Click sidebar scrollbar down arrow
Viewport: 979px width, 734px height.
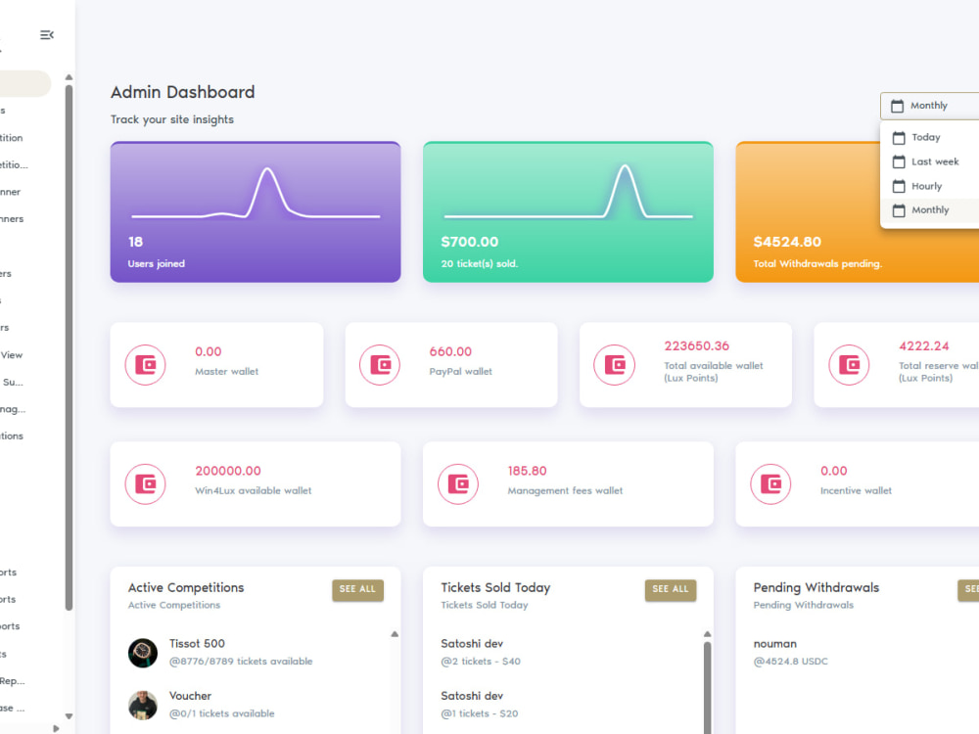point(69,716)
